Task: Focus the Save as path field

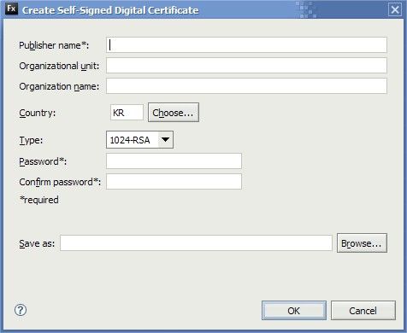Action: pyautogui.click(x=196, y=243)
